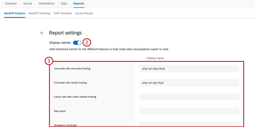Select the Reports tab
Viewport: 254px width, 127px height.
[x=79, y=4]
